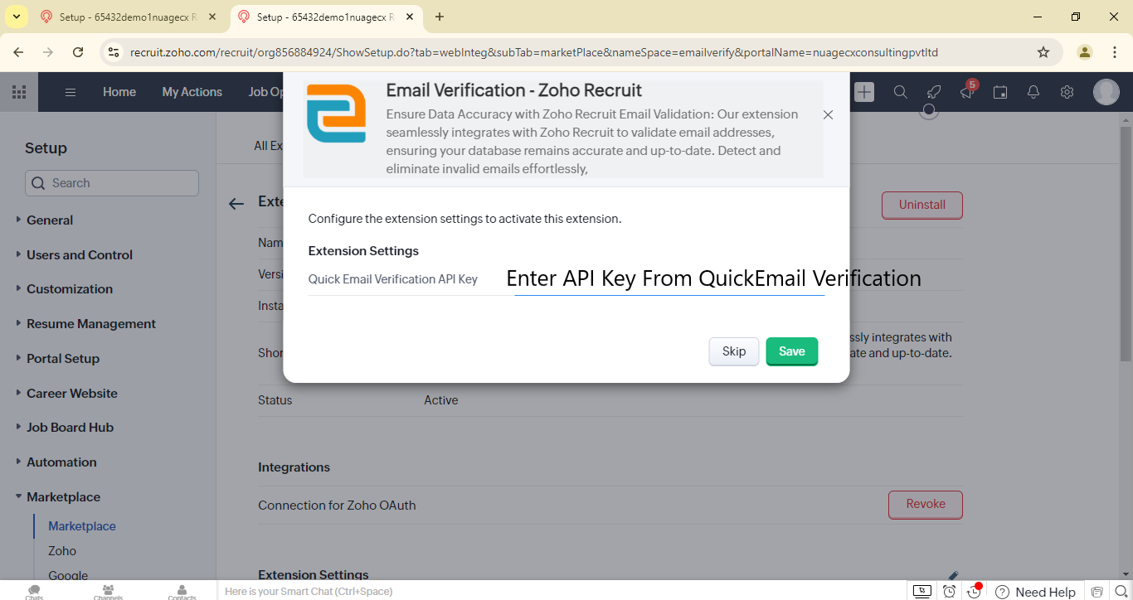Focus the Setup search box
Screen dimensions: 1133x600
pyautogui.click(x=112, y=183)
